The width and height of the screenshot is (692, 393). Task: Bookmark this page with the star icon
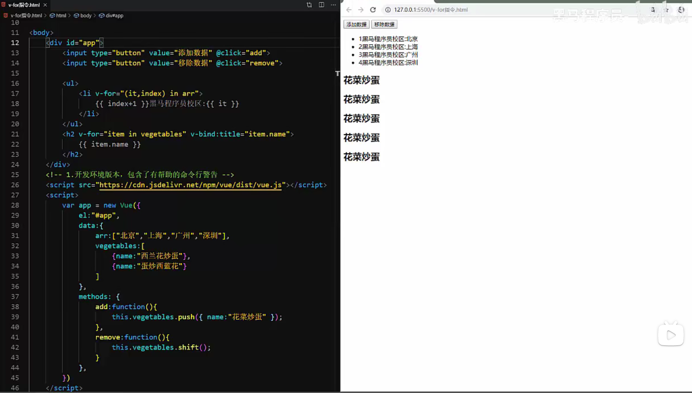(x=667, y=10)
